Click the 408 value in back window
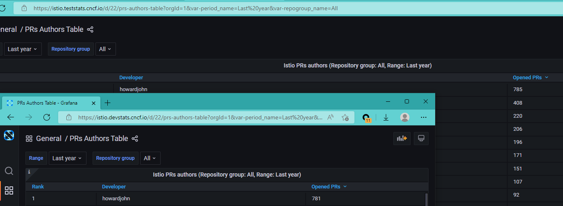 click(518, 103)
